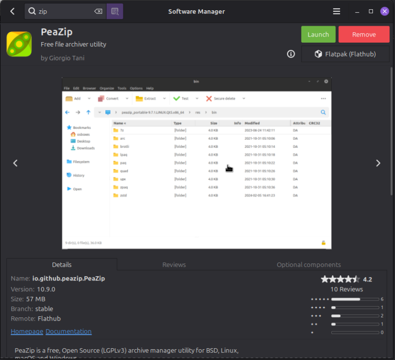Click the 4.2 star rating icons
This screenshot has width=395, height=360.
pos(340,279)
